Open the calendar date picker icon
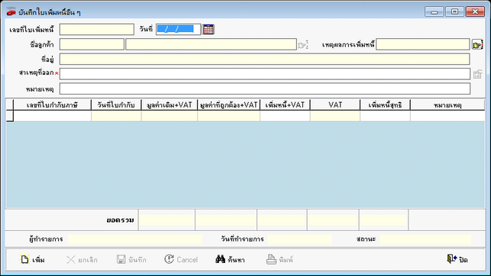The height and width of the screenshot is (276, 491). (x=208, y=30)
